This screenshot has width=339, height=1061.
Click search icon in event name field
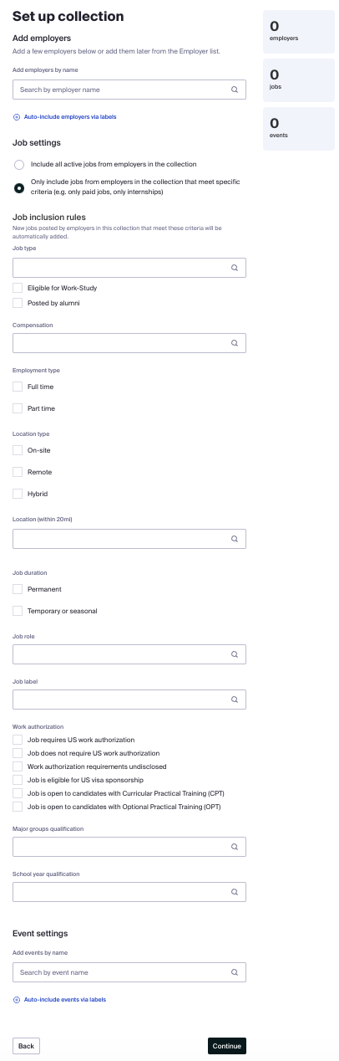[235, 972]
